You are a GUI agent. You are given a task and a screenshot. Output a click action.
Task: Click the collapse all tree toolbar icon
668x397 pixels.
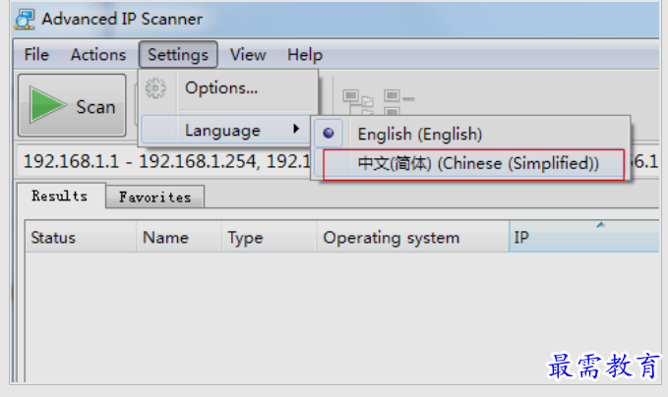coord(398,102)
